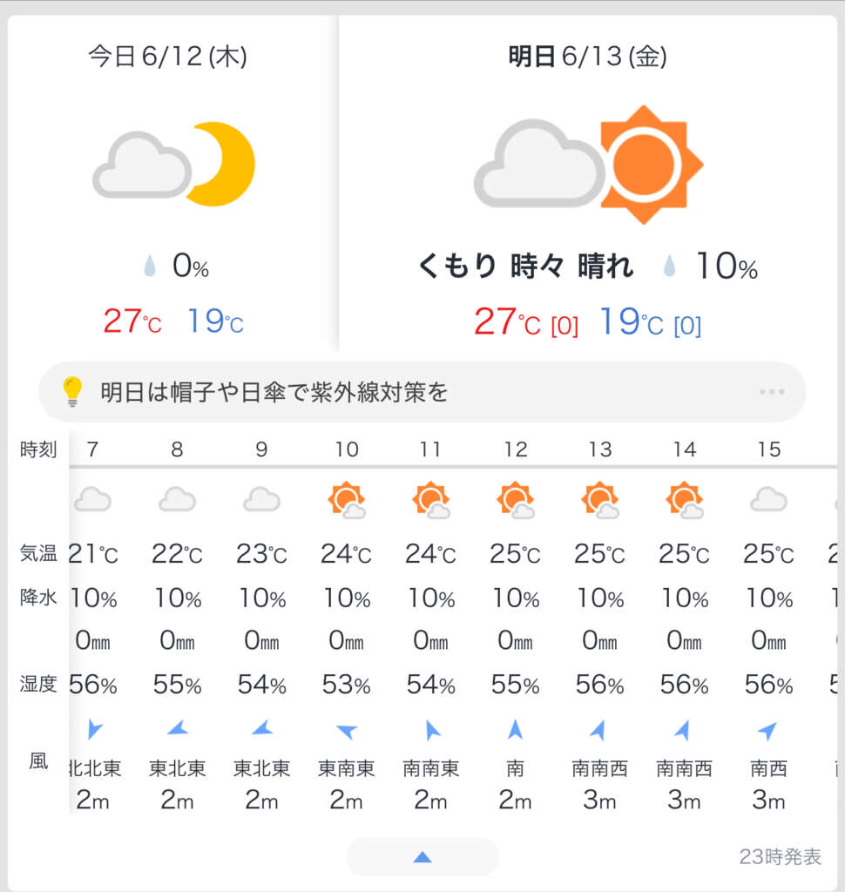Click tomorrow's cloud and sun weather icon

[x=588, y=165]
